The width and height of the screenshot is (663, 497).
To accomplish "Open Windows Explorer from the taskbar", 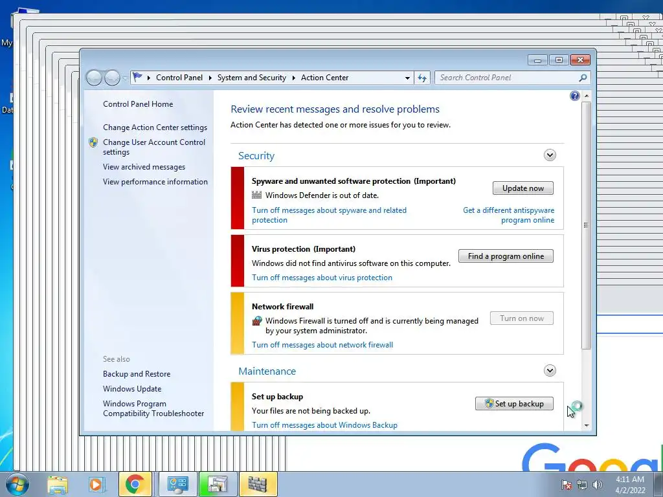I will (x=58, y=484).
